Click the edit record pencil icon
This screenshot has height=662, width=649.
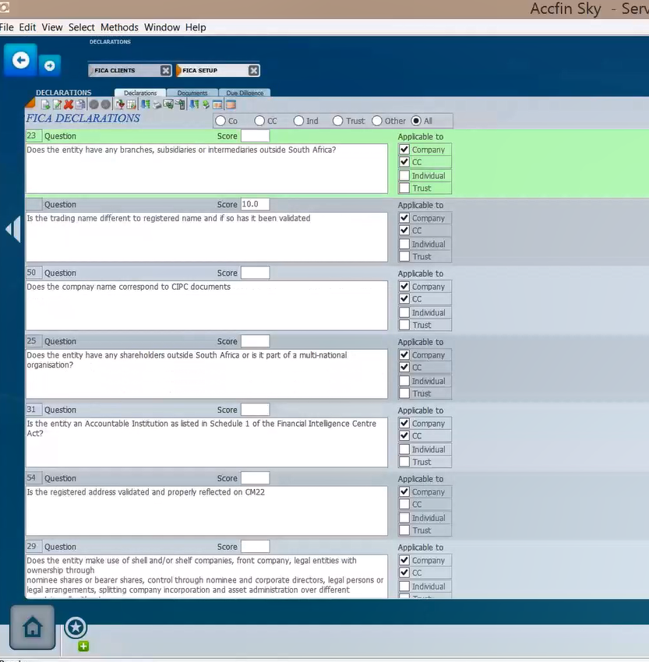57,104
